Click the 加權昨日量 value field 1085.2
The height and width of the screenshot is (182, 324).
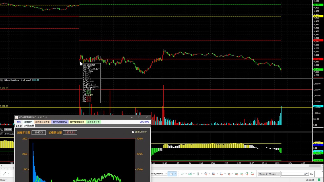38,132
